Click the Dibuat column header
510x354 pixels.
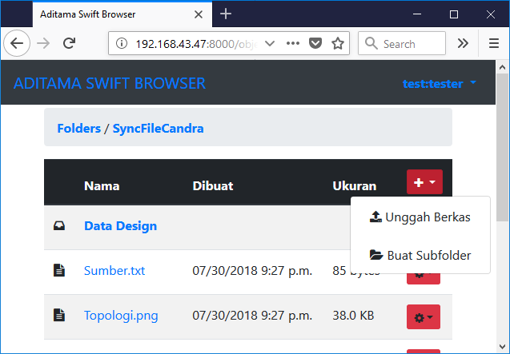point(213,186)
